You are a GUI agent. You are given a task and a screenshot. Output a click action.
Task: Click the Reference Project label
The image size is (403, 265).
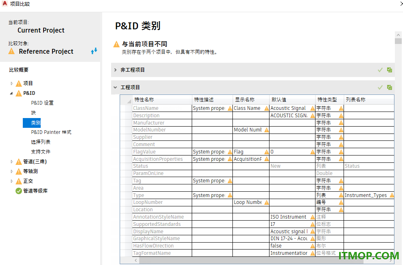click(x=46, y=51)
